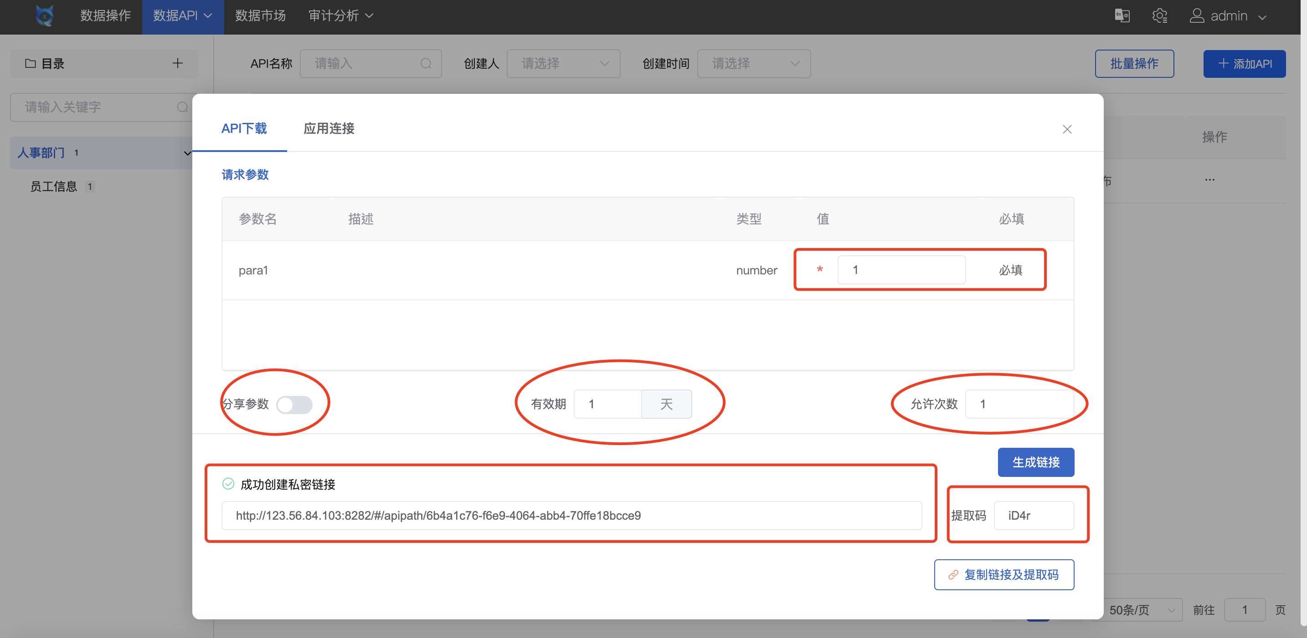The image size is (1307, 638).
Task: Open the 创建时间 selector
Action: point(753,63)
